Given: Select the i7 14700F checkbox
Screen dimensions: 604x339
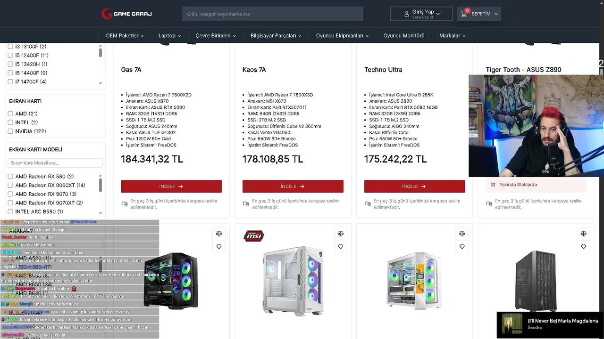Looking at the screenshot, I should 10,82.
